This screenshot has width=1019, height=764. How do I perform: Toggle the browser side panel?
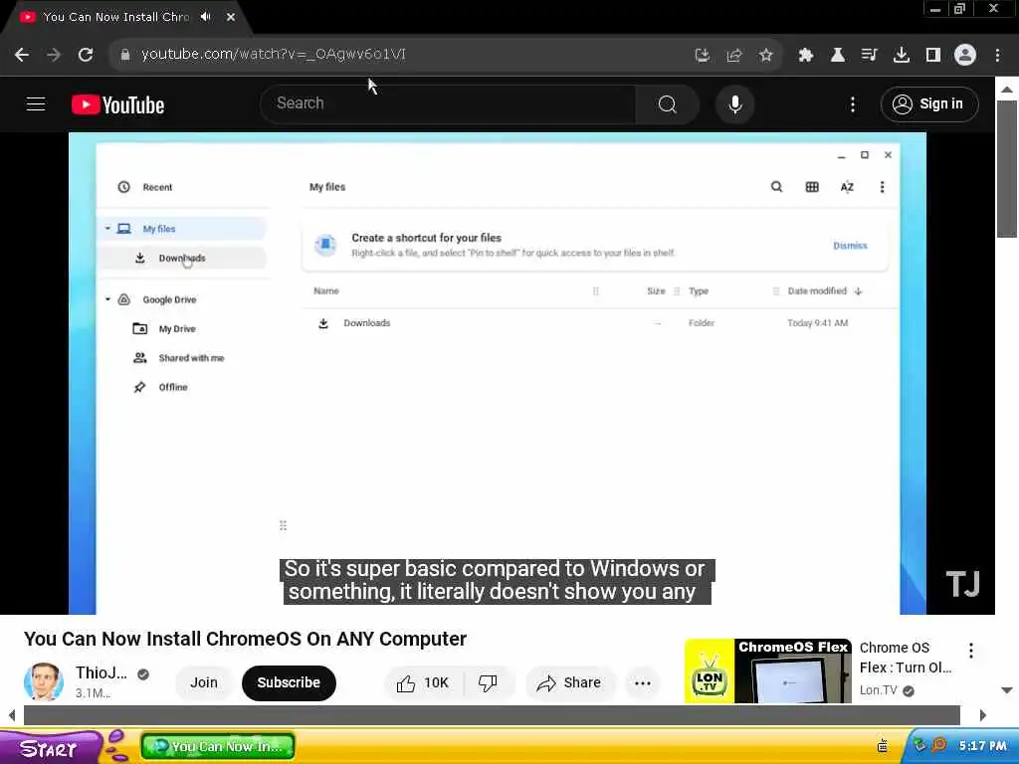[x=933, y=56]
